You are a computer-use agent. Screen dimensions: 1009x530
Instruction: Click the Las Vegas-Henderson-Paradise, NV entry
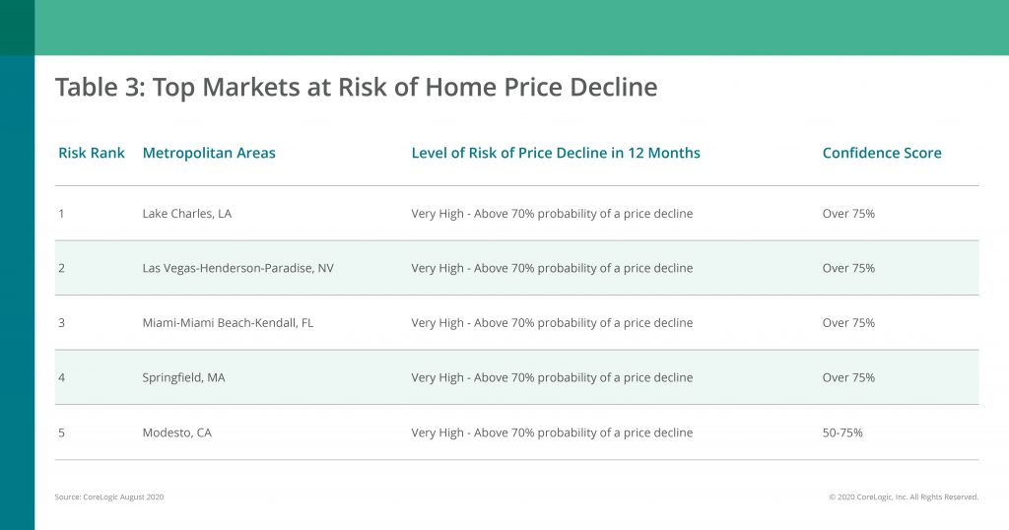point(238,268)
